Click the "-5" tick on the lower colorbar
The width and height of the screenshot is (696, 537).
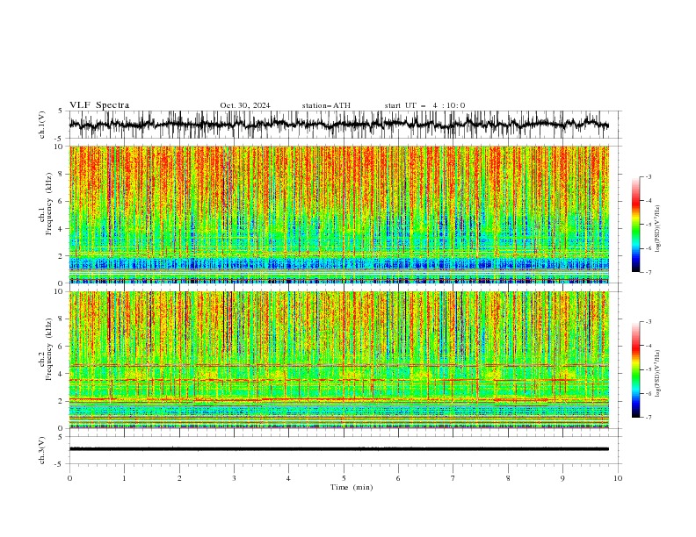point(649,369)
